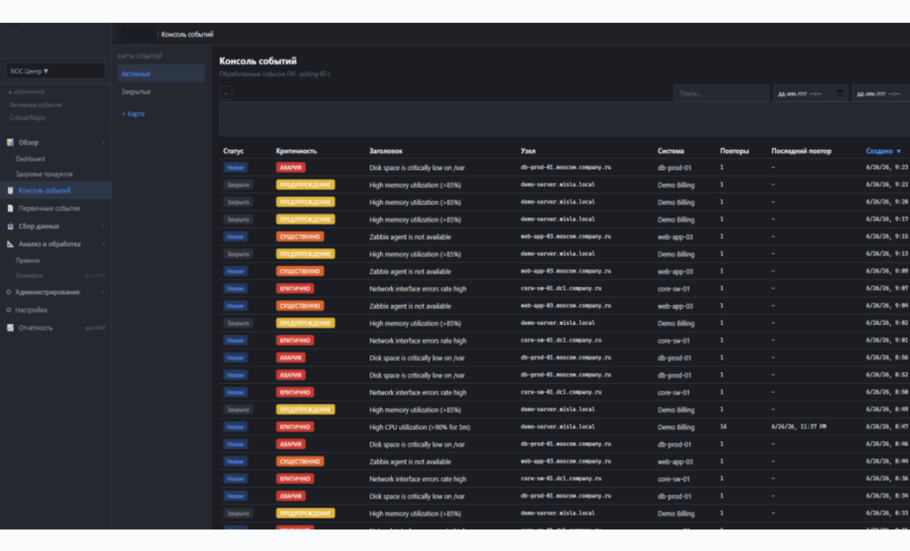This screenshot has width=910, height=551.
Task: Toggle sort on the Создано column
Action: pyautogui.click(x=883, y=151)
